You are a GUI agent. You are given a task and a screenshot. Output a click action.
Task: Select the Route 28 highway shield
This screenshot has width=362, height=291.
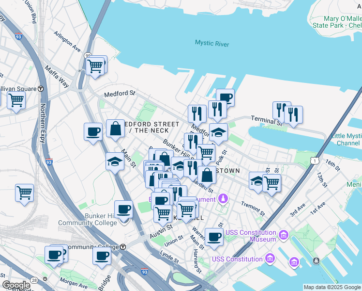tap(34, 281)
